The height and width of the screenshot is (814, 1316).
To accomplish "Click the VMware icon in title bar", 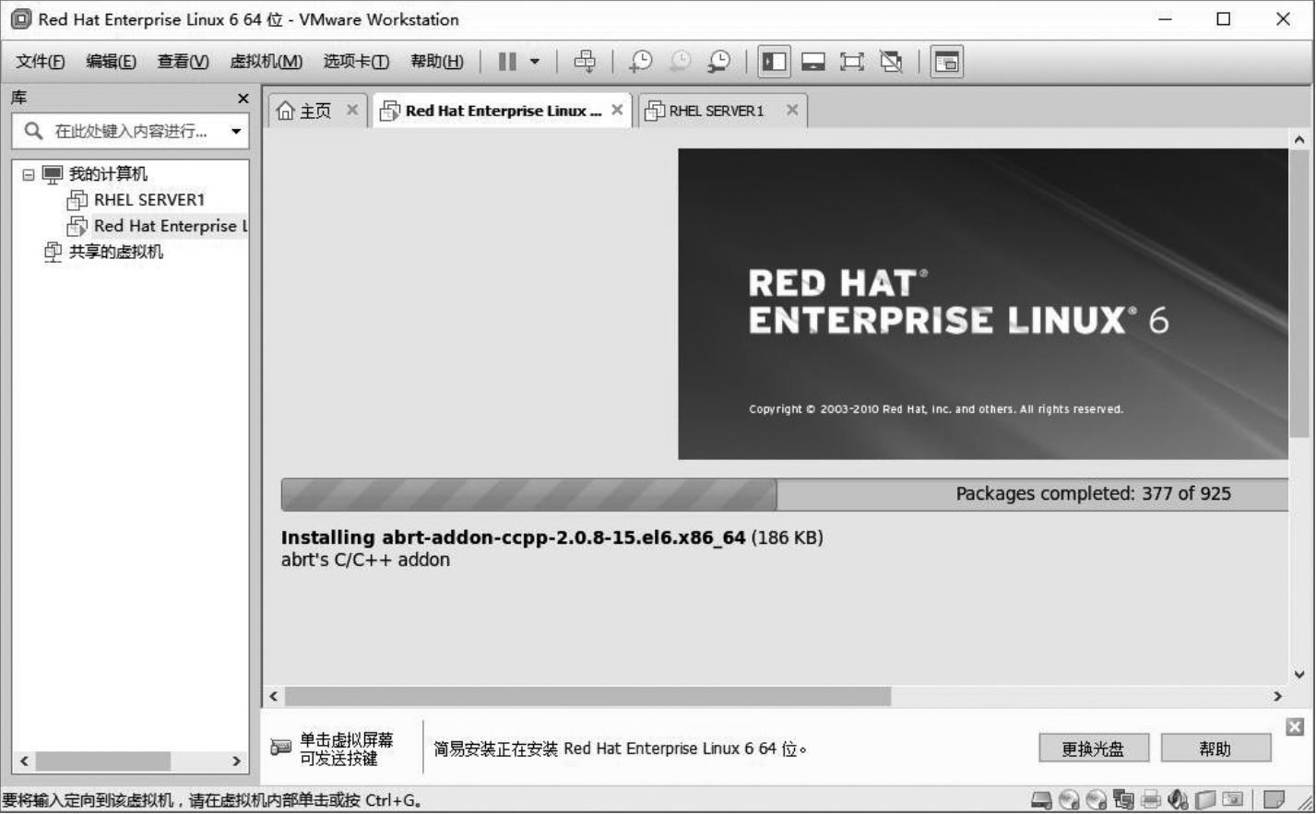I will tap(20, 19).
